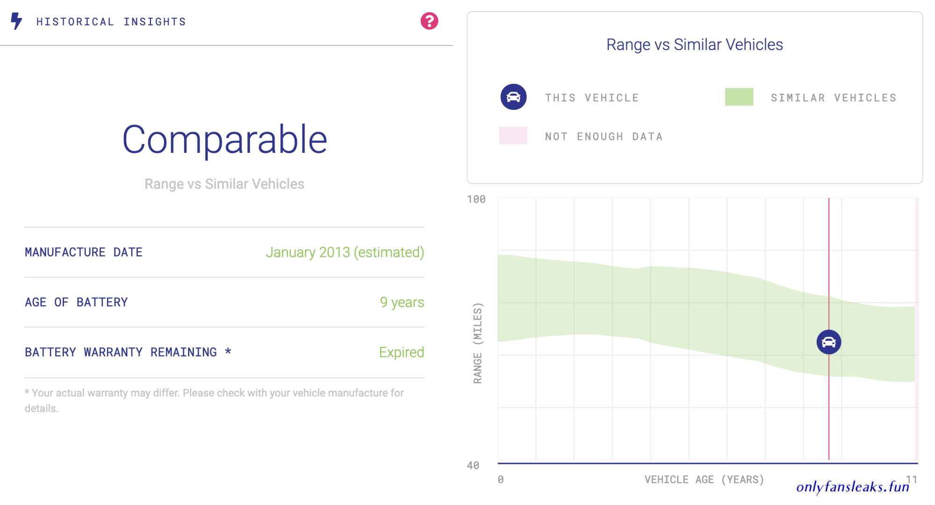Click the Range vs Similar Vehicles chart title
935x505 pixels.
click(x=694, y=44)
